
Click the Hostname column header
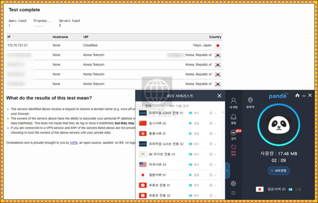point(60,37)
